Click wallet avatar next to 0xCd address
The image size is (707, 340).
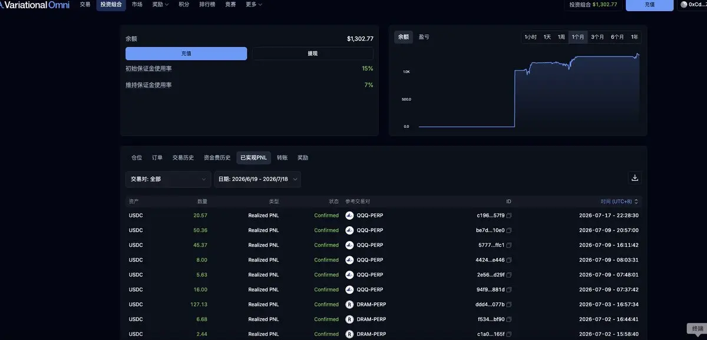point(683,5)
